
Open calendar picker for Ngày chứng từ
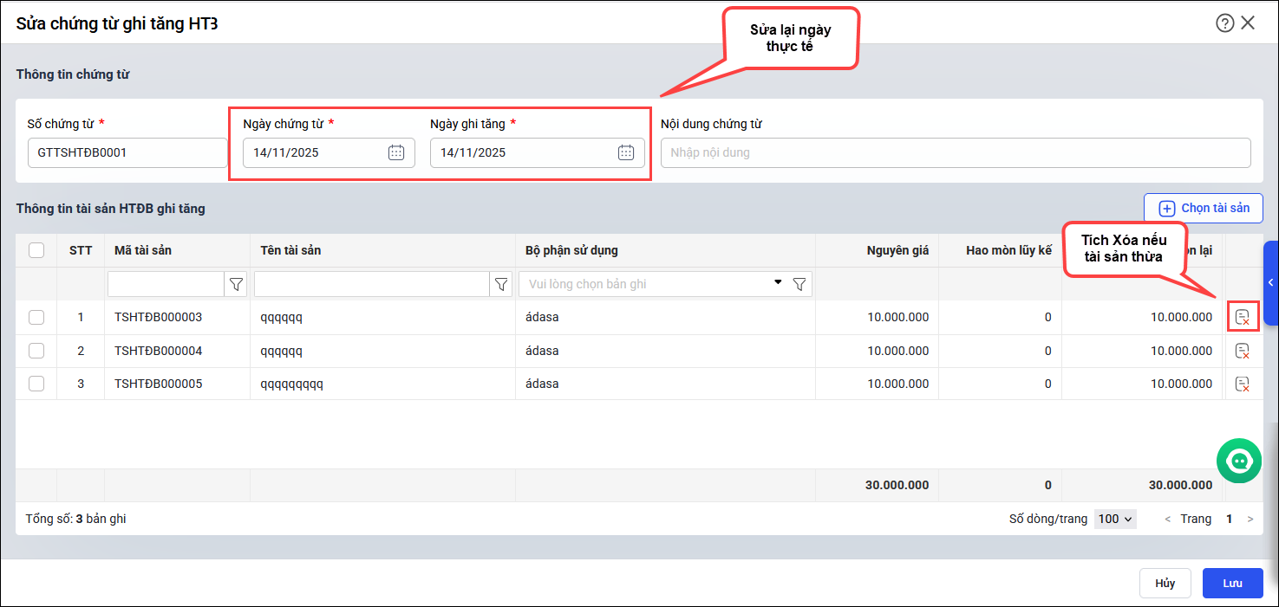(x=396, y=152)
